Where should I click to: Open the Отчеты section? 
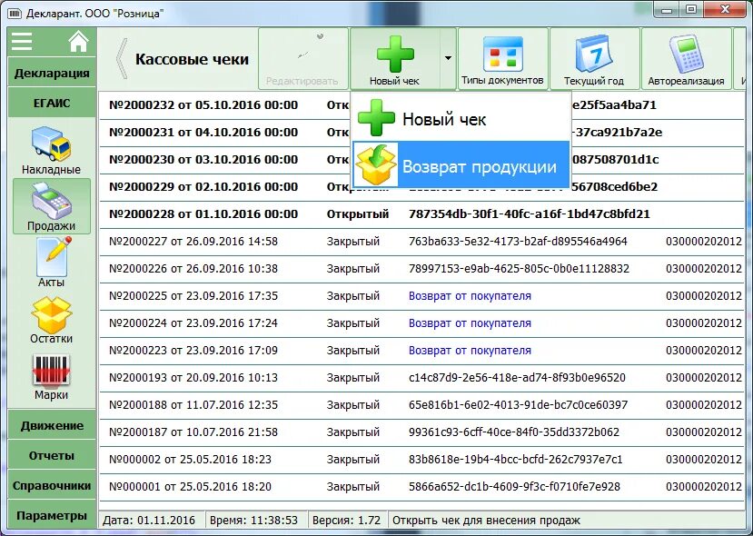coord(50,455)
